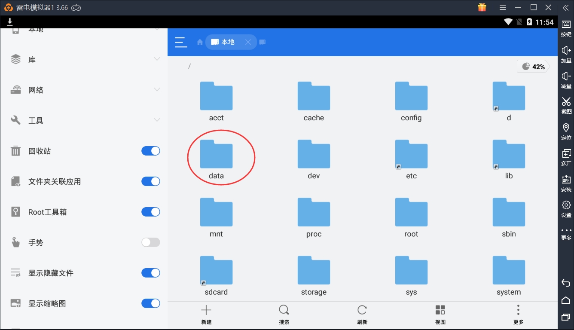Refresh the folder list with 刷新
The height and width of the screenshot is (330, 574).
pyautogui.click(x=362, y=315)
